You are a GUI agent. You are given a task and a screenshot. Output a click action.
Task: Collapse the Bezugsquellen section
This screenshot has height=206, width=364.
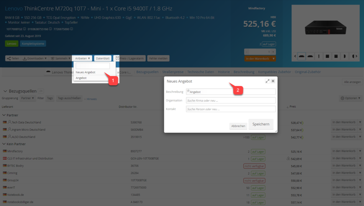tap(5, 91)
